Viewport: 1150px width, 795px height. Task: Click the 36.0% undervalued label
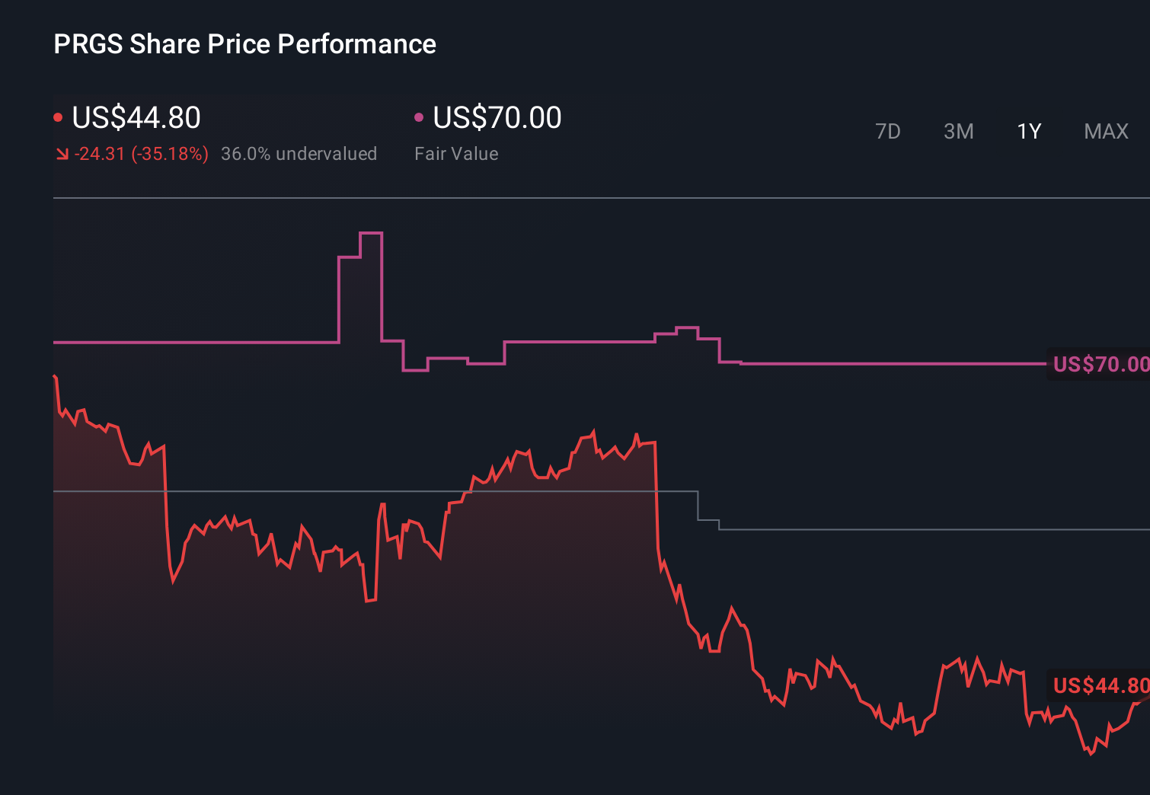299,153
